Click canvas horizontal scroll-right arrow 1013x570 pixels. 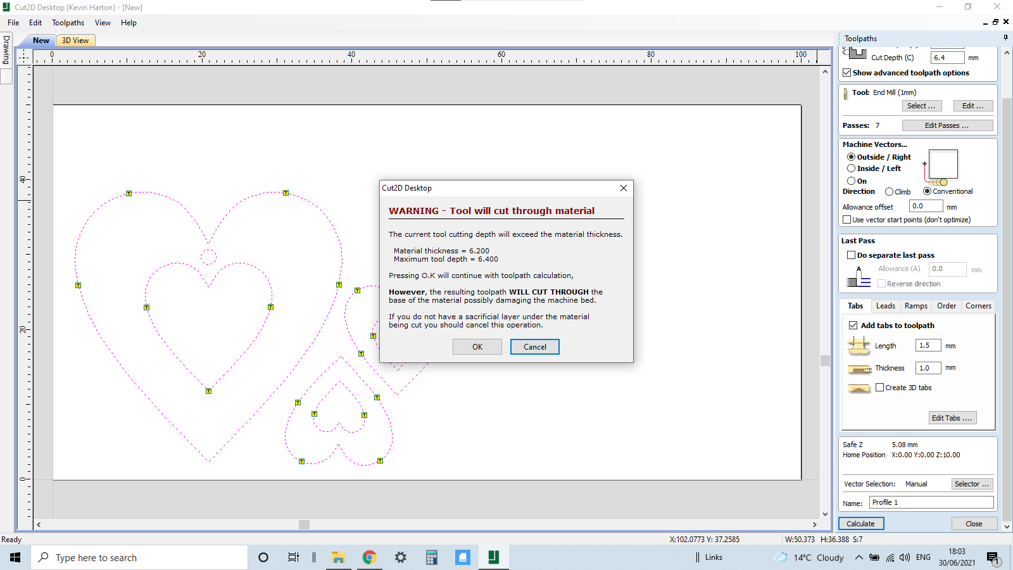point(815,524)
